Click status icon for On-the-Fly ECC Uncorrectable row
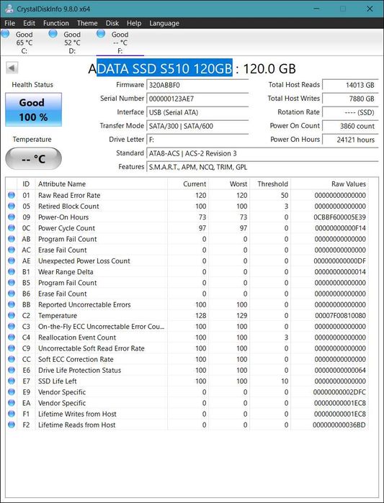Screen dimensions: 384x503 (12, 326)
